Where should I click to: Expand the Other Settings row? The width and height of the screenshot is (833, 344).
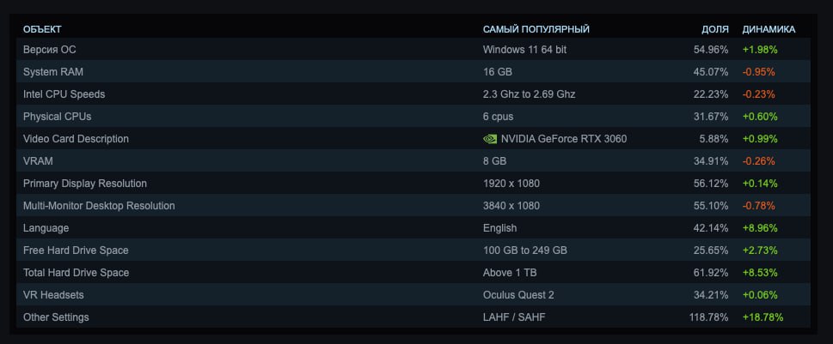pos(56,317)
